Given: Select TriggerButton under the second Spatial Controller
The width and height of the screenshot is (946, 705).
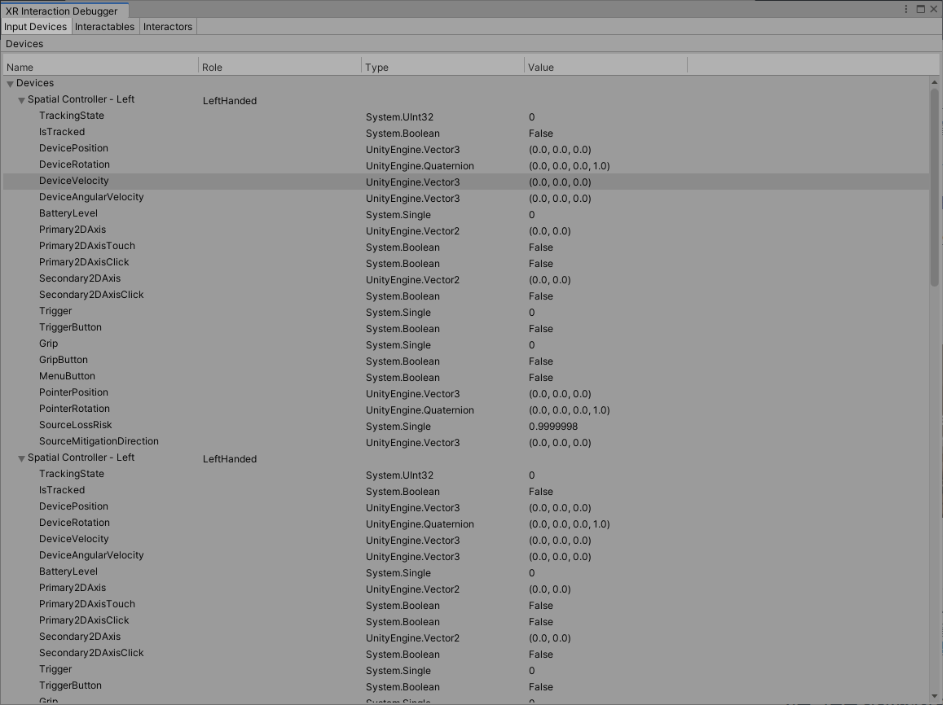Looking at the screenshot, I should (x=466, y=686).
